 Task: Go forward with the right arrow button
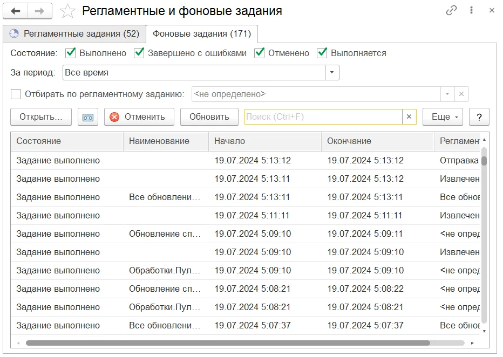pyautogui.click(x=40, y=11)
